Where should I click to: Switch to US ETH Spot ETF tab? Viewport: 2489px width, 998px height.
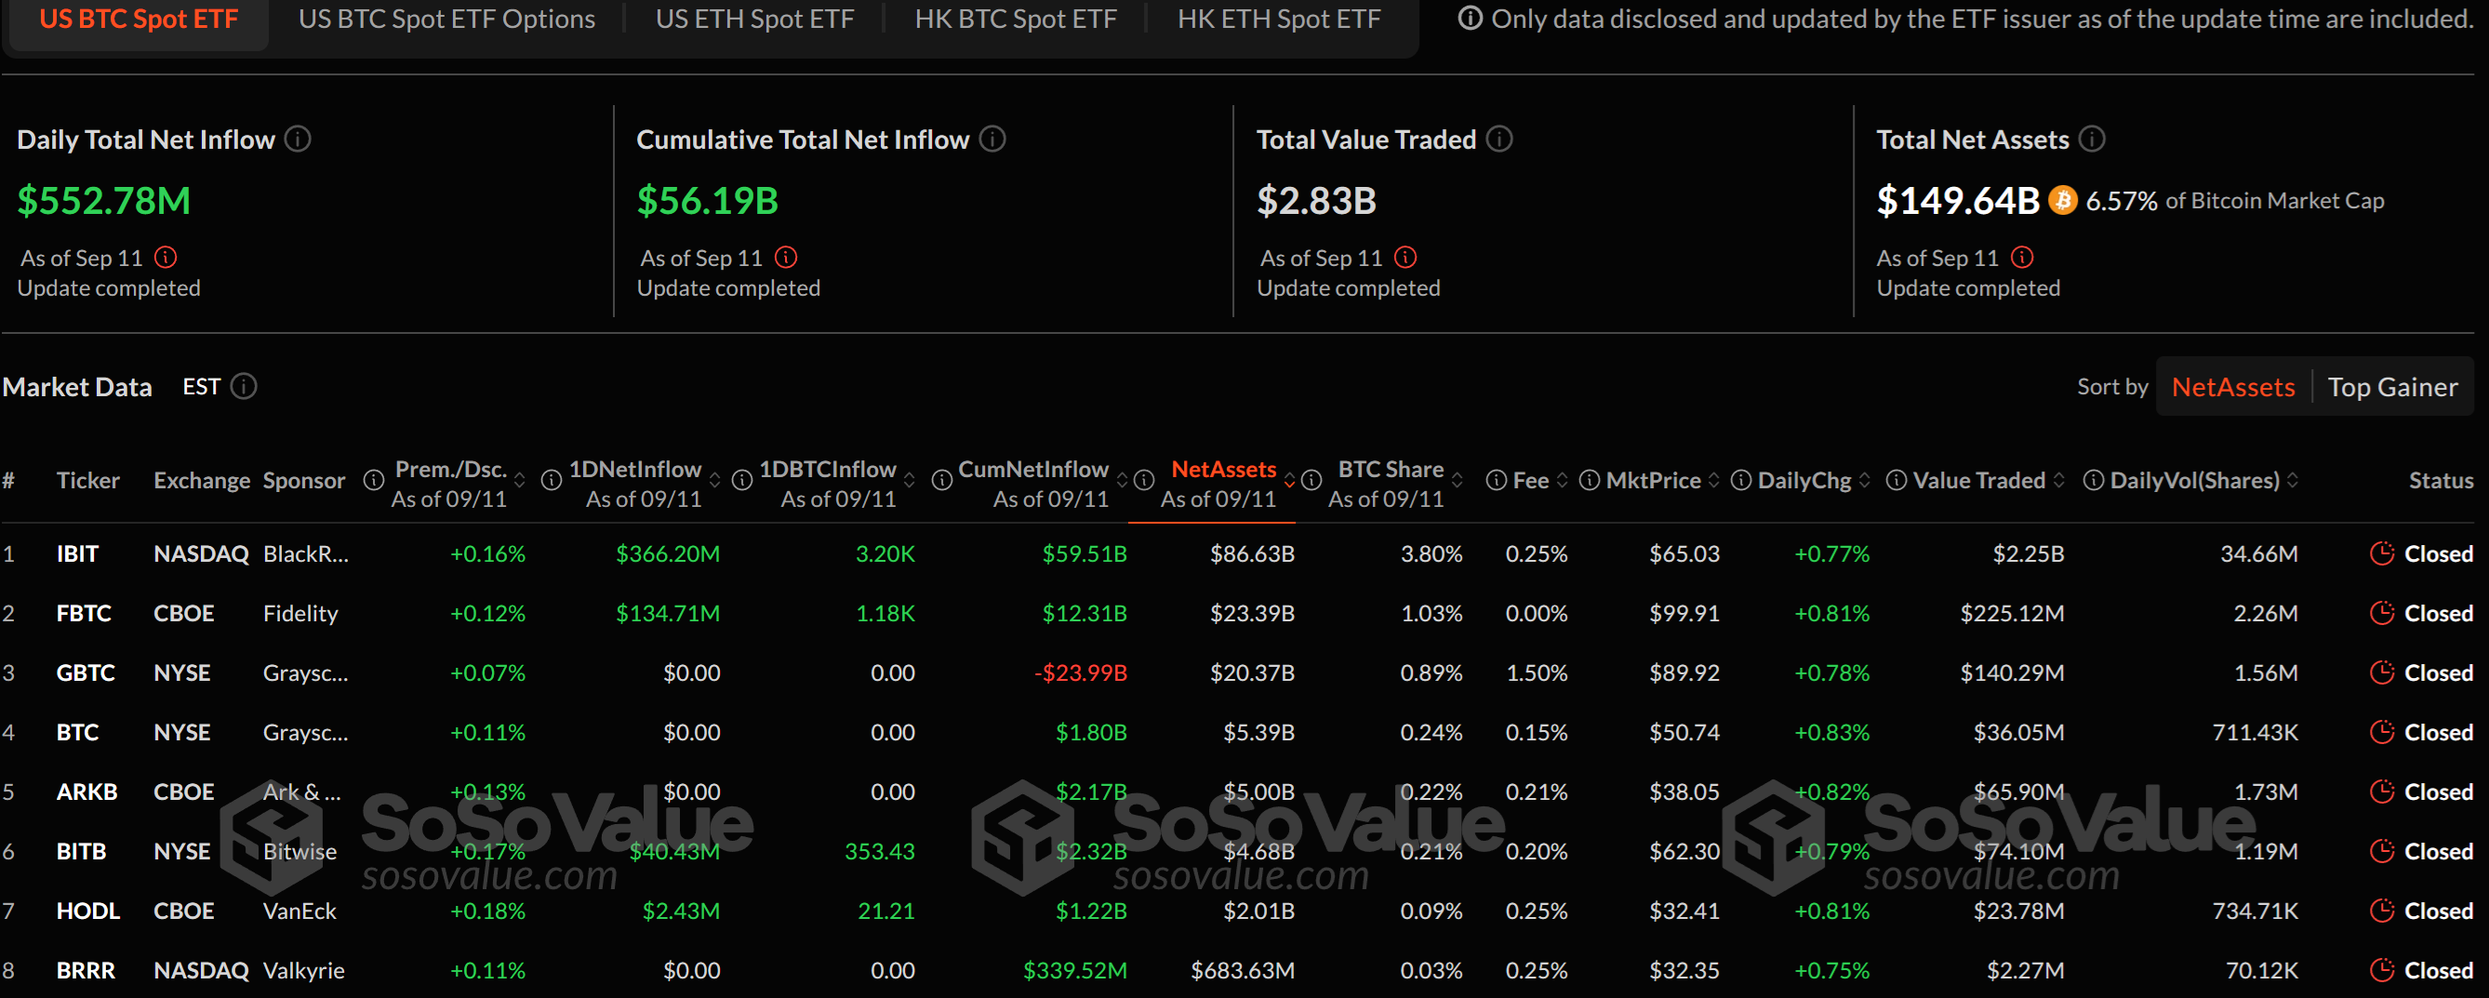tap(754, 19)
